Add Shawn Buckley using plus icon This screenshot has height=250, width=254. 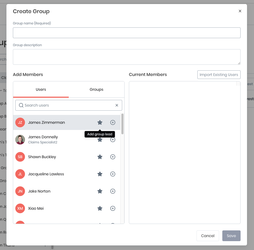pos(113,157)
